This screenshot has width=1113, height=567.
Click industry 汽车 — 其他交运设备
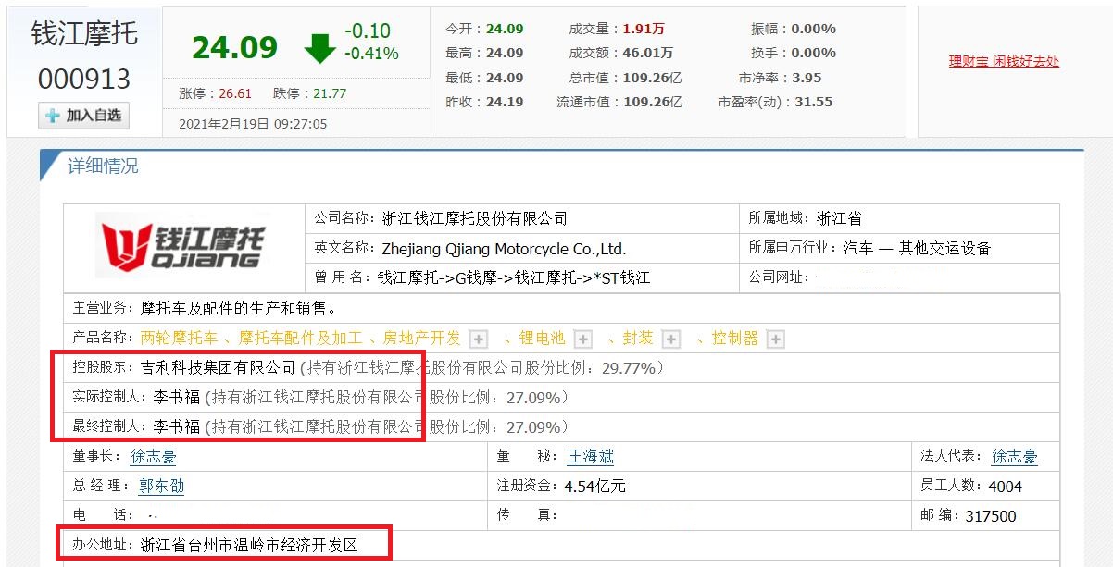tap(917, 249)
